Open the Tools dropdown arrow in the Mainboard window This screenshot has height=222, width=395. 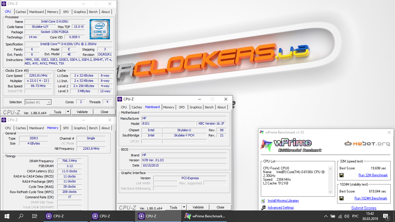(x=184, y=207)
